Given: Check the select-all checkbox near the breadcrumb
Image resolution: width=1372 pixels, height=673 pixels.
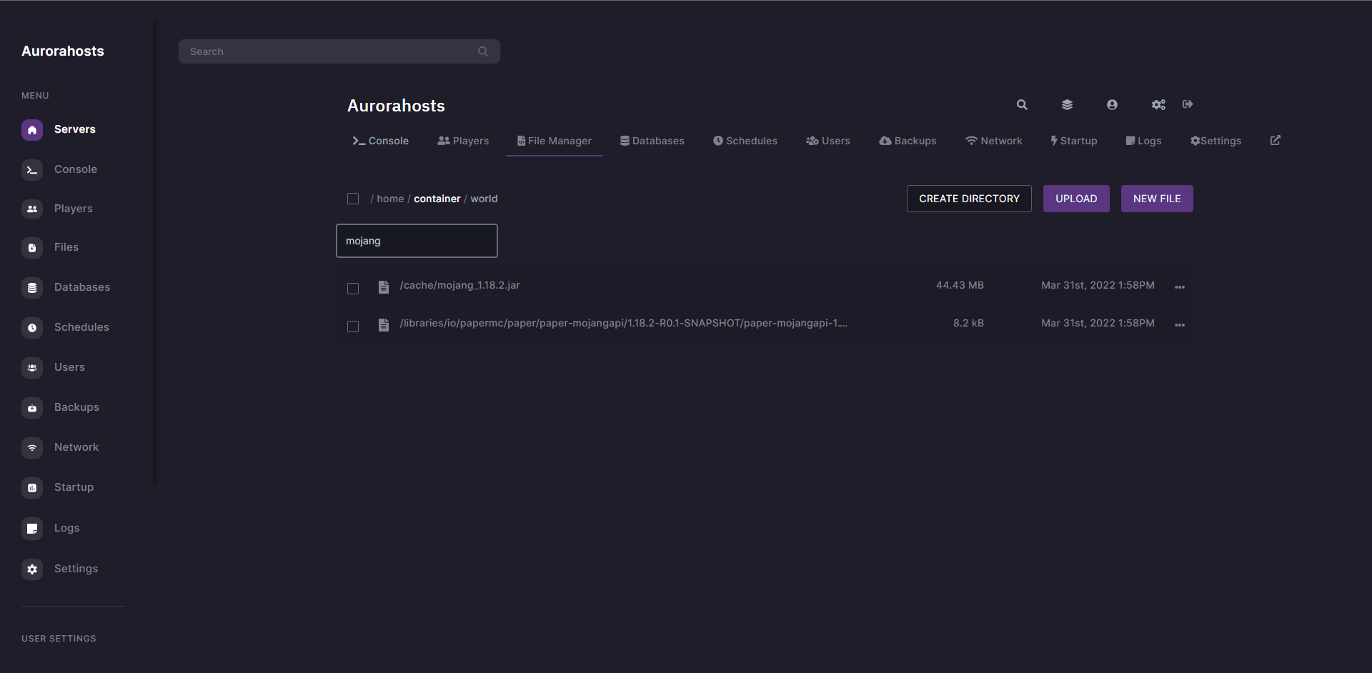Looking at the screenshot, I should pos(353,199).
